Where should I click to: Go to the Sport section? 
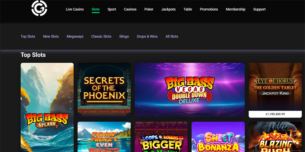point(112,9)
